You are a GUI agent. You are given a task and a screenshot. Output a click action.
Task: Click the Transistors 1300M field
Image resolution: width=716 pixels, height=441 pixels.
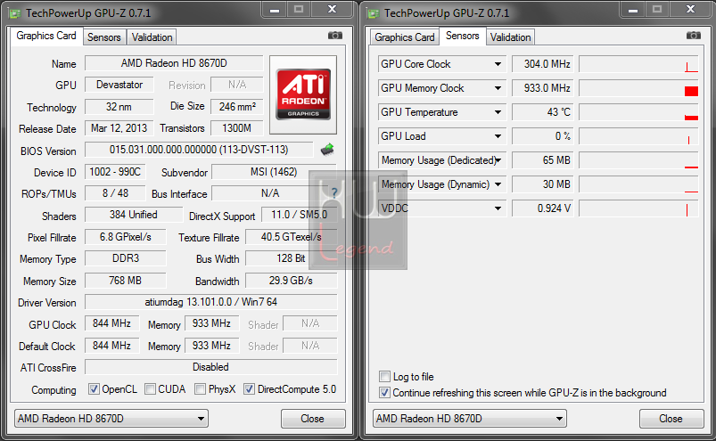point(237,128)
